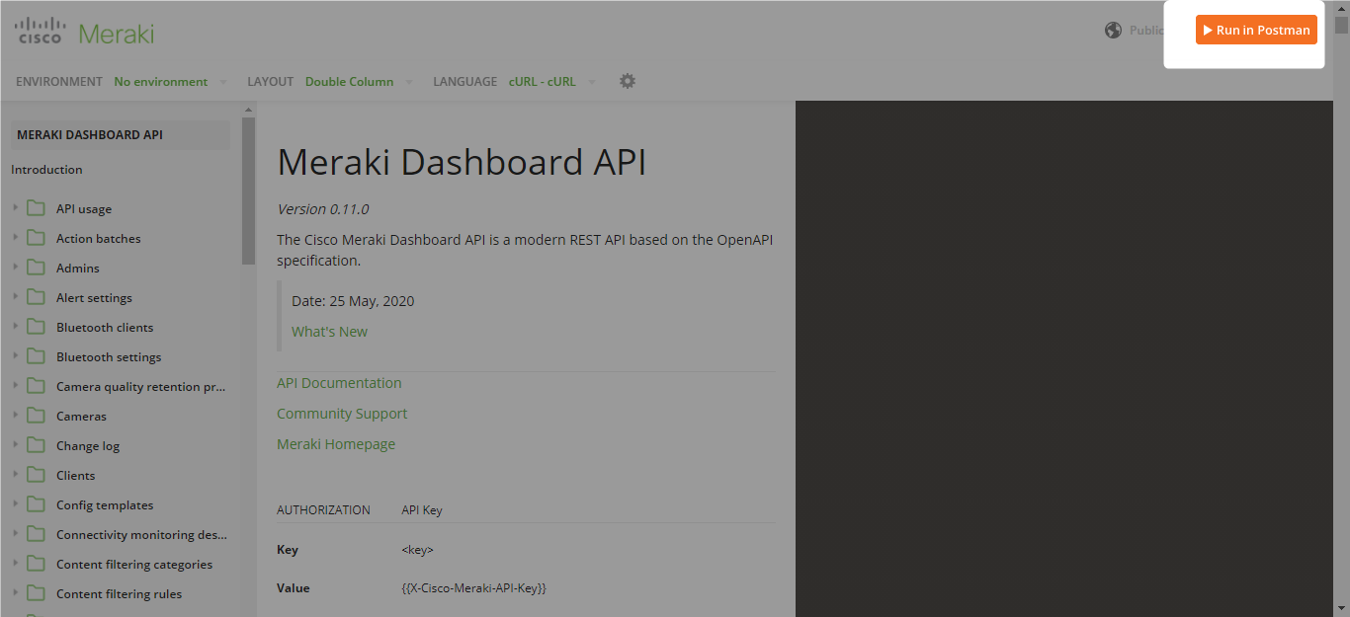Open the API usage tree item

(x=84, y=209)
